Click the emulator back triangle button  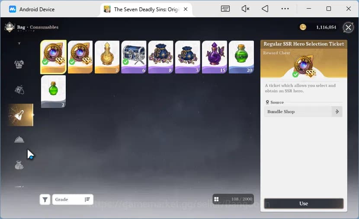point(265,9)
